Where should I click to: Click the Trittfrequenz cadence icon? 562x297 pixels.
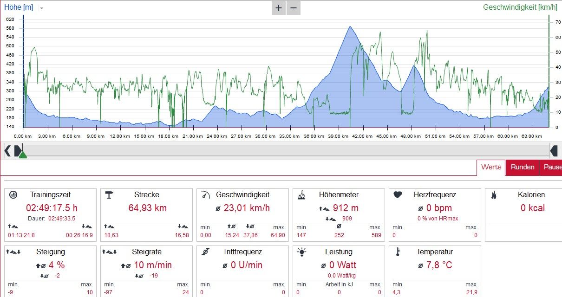(205, 252)
